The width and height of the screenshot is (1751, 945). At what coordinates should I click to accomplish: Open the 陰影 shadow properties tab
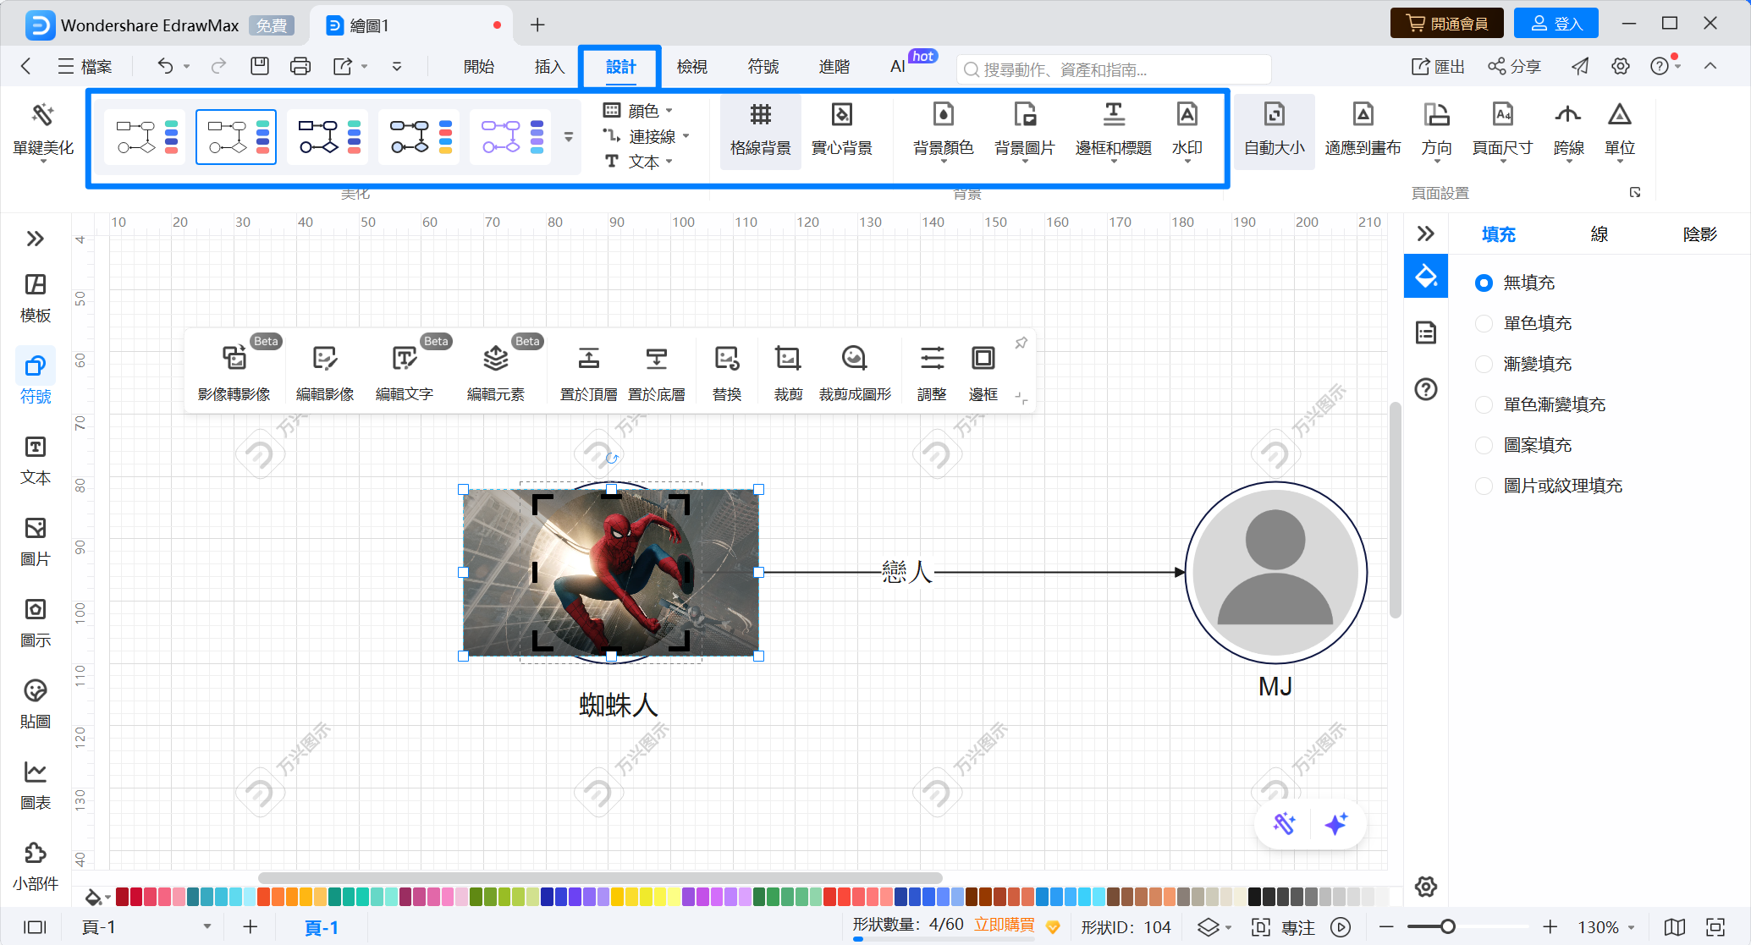1699,234
